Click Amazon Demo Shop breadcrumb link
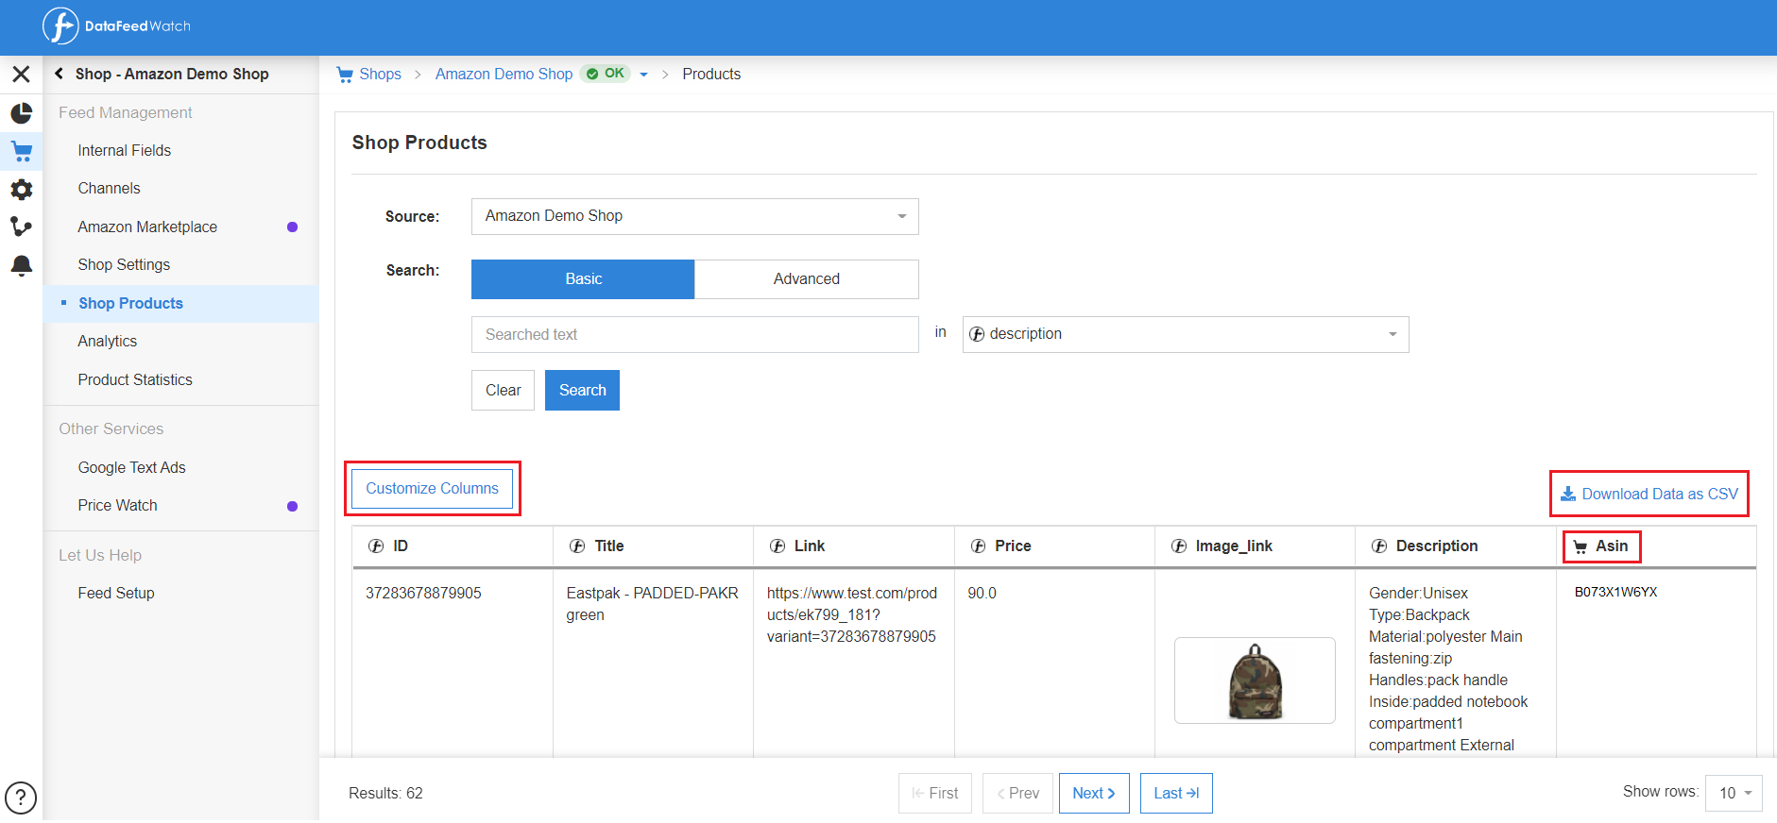Image resolution: width=1777 pixels, height=823 pixels. [x=504, y=74]
